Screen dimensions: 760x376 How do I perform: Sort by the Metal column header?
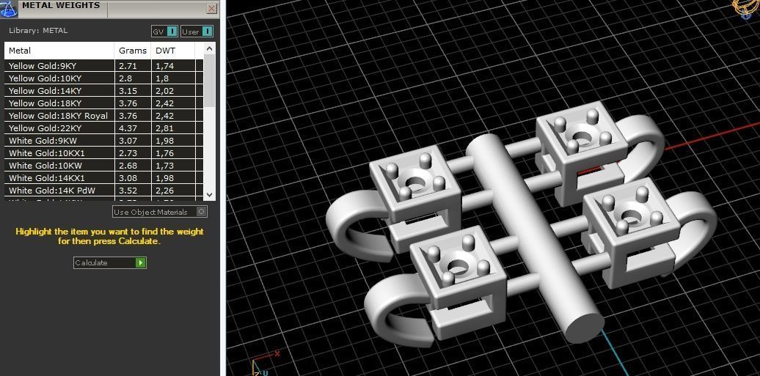coord(59,51)
